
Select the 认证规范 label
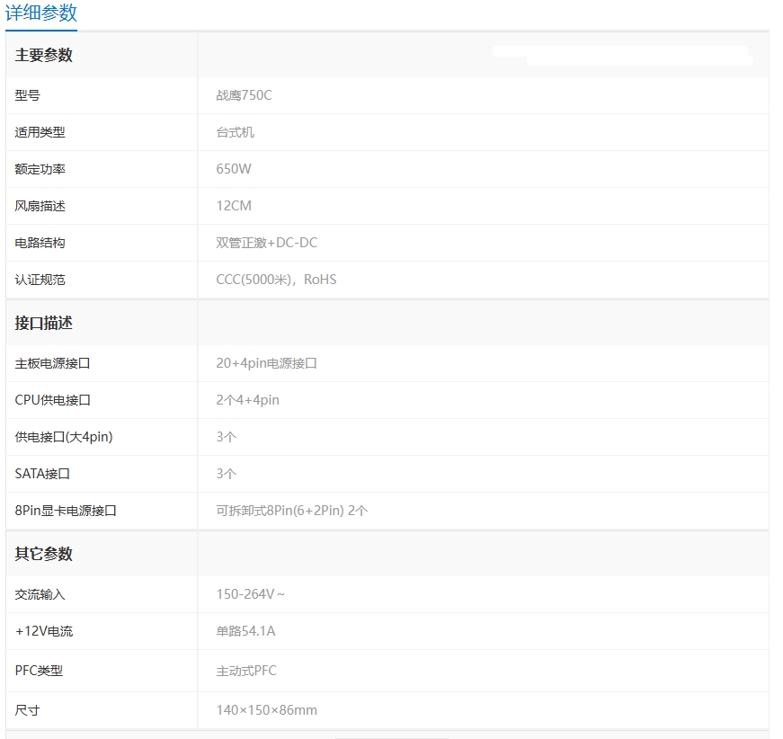40,280
